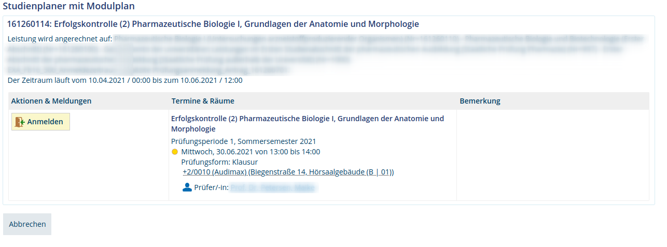Screen dimensions: 667x247
Task: Click the yellow status dot before Mittwoch
Action: (175, 152)
